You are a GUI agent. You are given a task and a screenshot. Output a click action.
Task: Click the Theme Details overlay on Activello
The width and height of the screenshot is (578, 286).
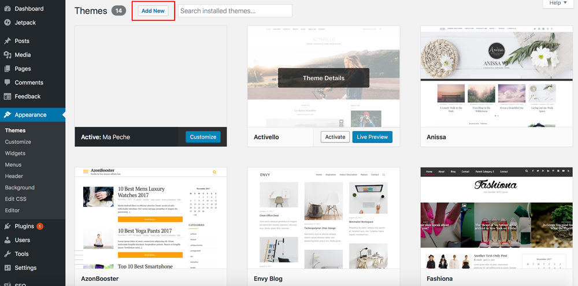pos(324,78)
